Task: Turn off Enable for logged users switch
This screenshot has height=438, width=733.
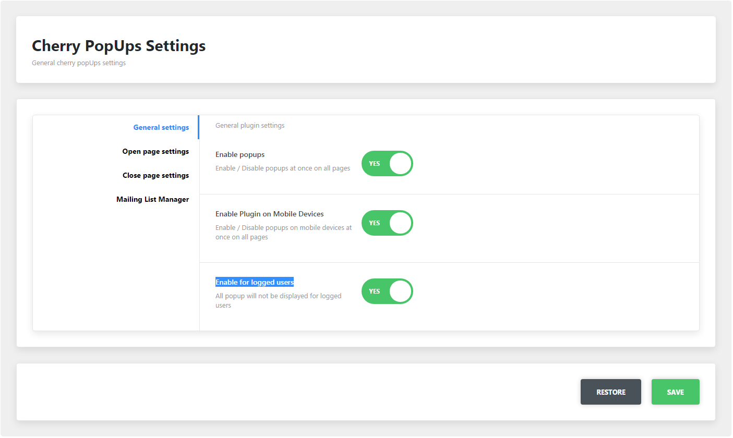Action: point(387,291)
